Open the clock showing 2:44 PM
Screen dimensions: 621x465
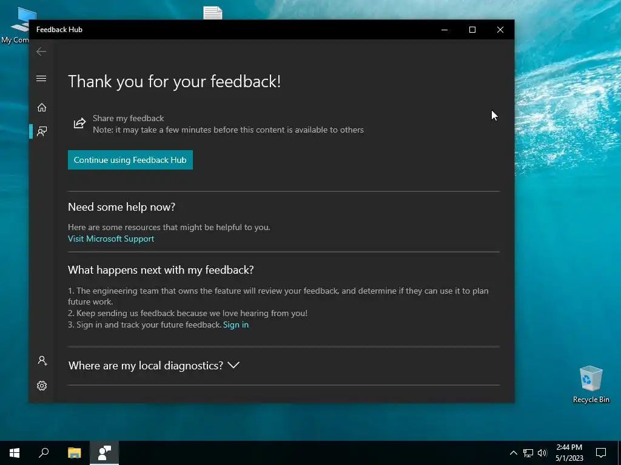[x=569, y=453]
